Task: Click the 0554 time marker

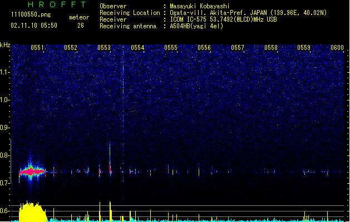Action: (137, 48)
